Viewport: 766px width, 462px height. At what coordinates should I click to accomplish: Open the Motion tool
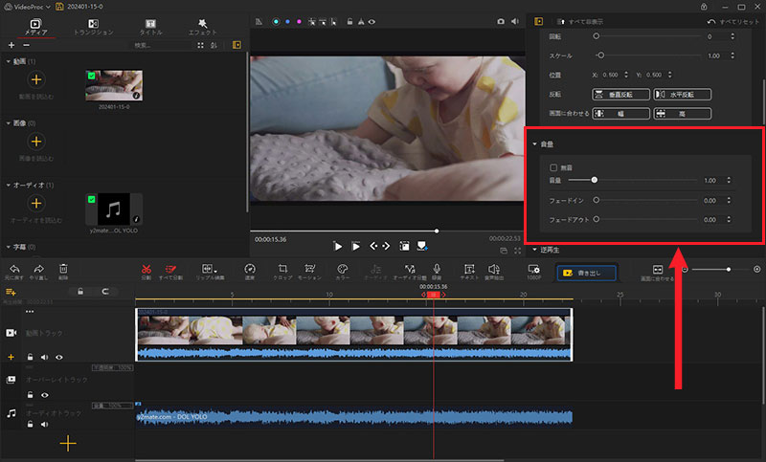pyautogui.click(x=309, y=269)
